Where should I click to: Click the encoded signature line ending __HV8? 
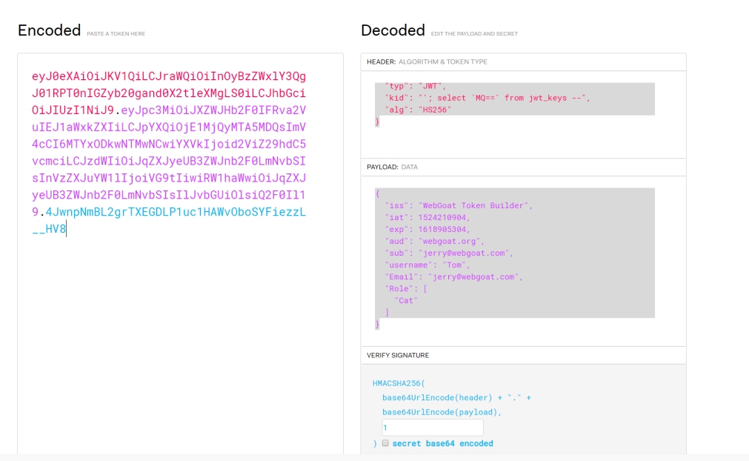pyautogui.click(x=49, y=229)
